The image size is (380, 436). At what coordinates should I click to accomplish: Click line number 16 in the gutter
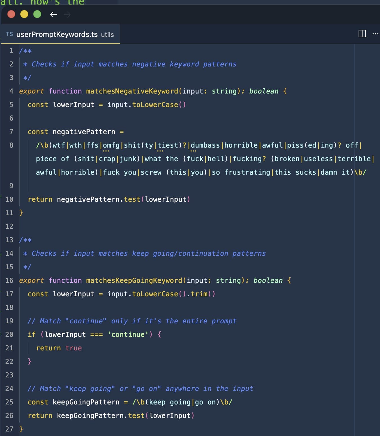pyautogui.click(x=9, y=280)
